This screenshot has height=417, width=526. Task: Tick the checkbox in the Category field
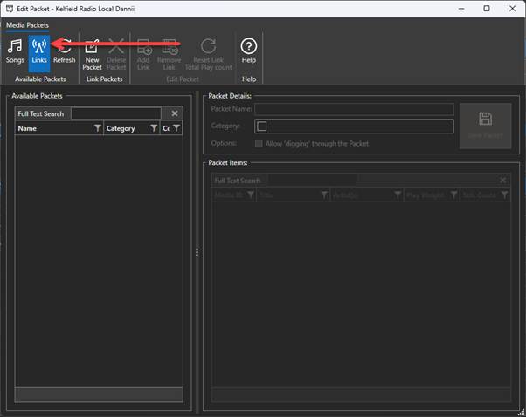coord(261,126)
